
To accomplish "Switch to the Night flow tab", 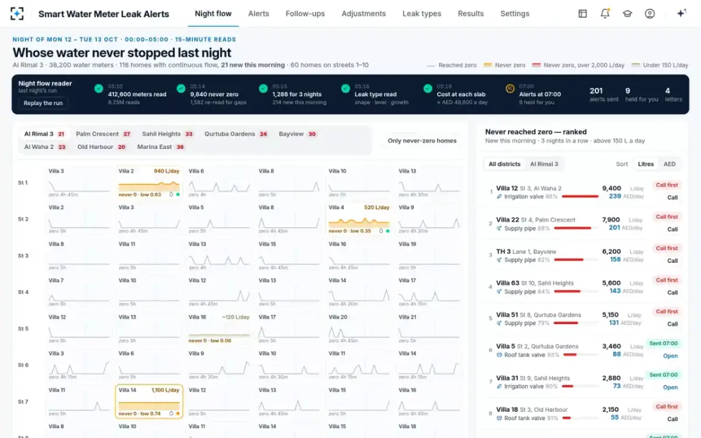I will pyautogui.click(x=213, y=13).
